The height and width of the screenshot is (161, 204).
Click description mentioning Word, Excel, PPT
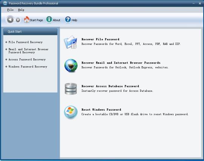(131, 44)
